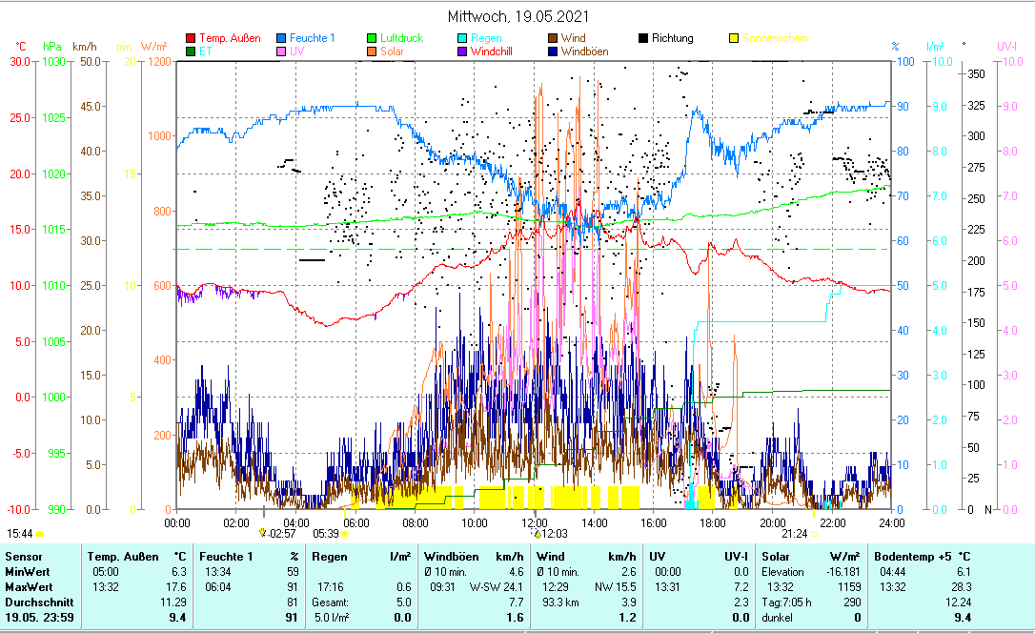
Task: Click the green Luftdruck legend square
Action: coord(372,39)
